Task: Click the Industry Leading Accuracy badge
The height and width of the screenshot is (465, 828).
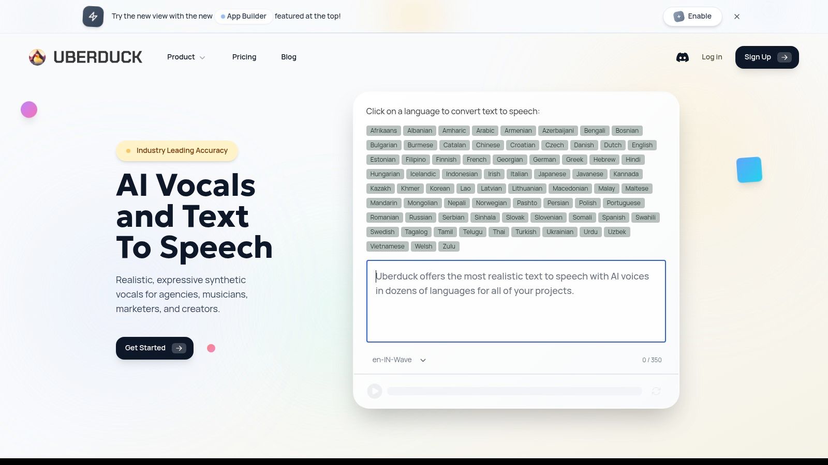Action: coord(177,151)
